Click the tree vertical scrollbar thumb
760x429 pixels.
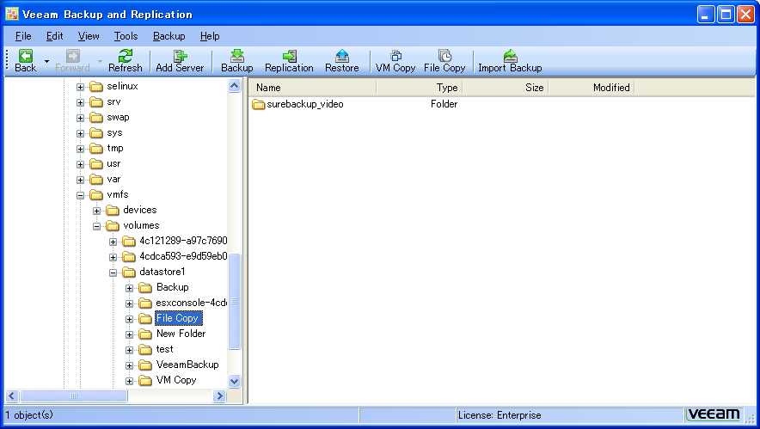[x=234, y=302]
